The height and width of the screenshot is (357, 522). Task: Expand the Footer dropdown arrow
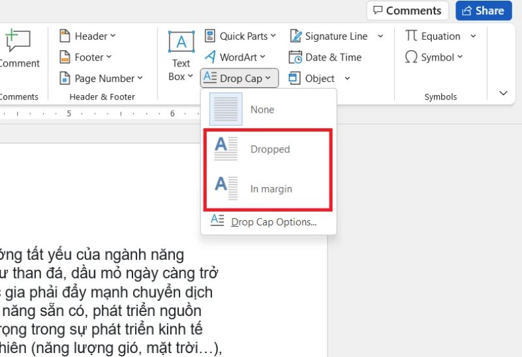(x=109, y=57)
